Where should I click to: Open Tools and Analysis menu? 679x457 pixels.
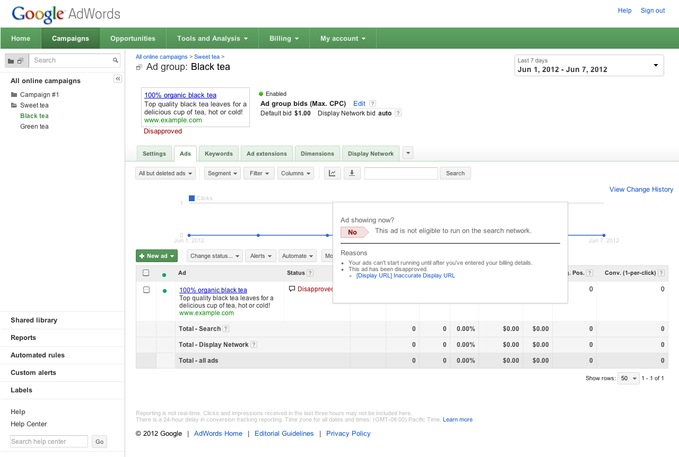[x=212, y=38]
